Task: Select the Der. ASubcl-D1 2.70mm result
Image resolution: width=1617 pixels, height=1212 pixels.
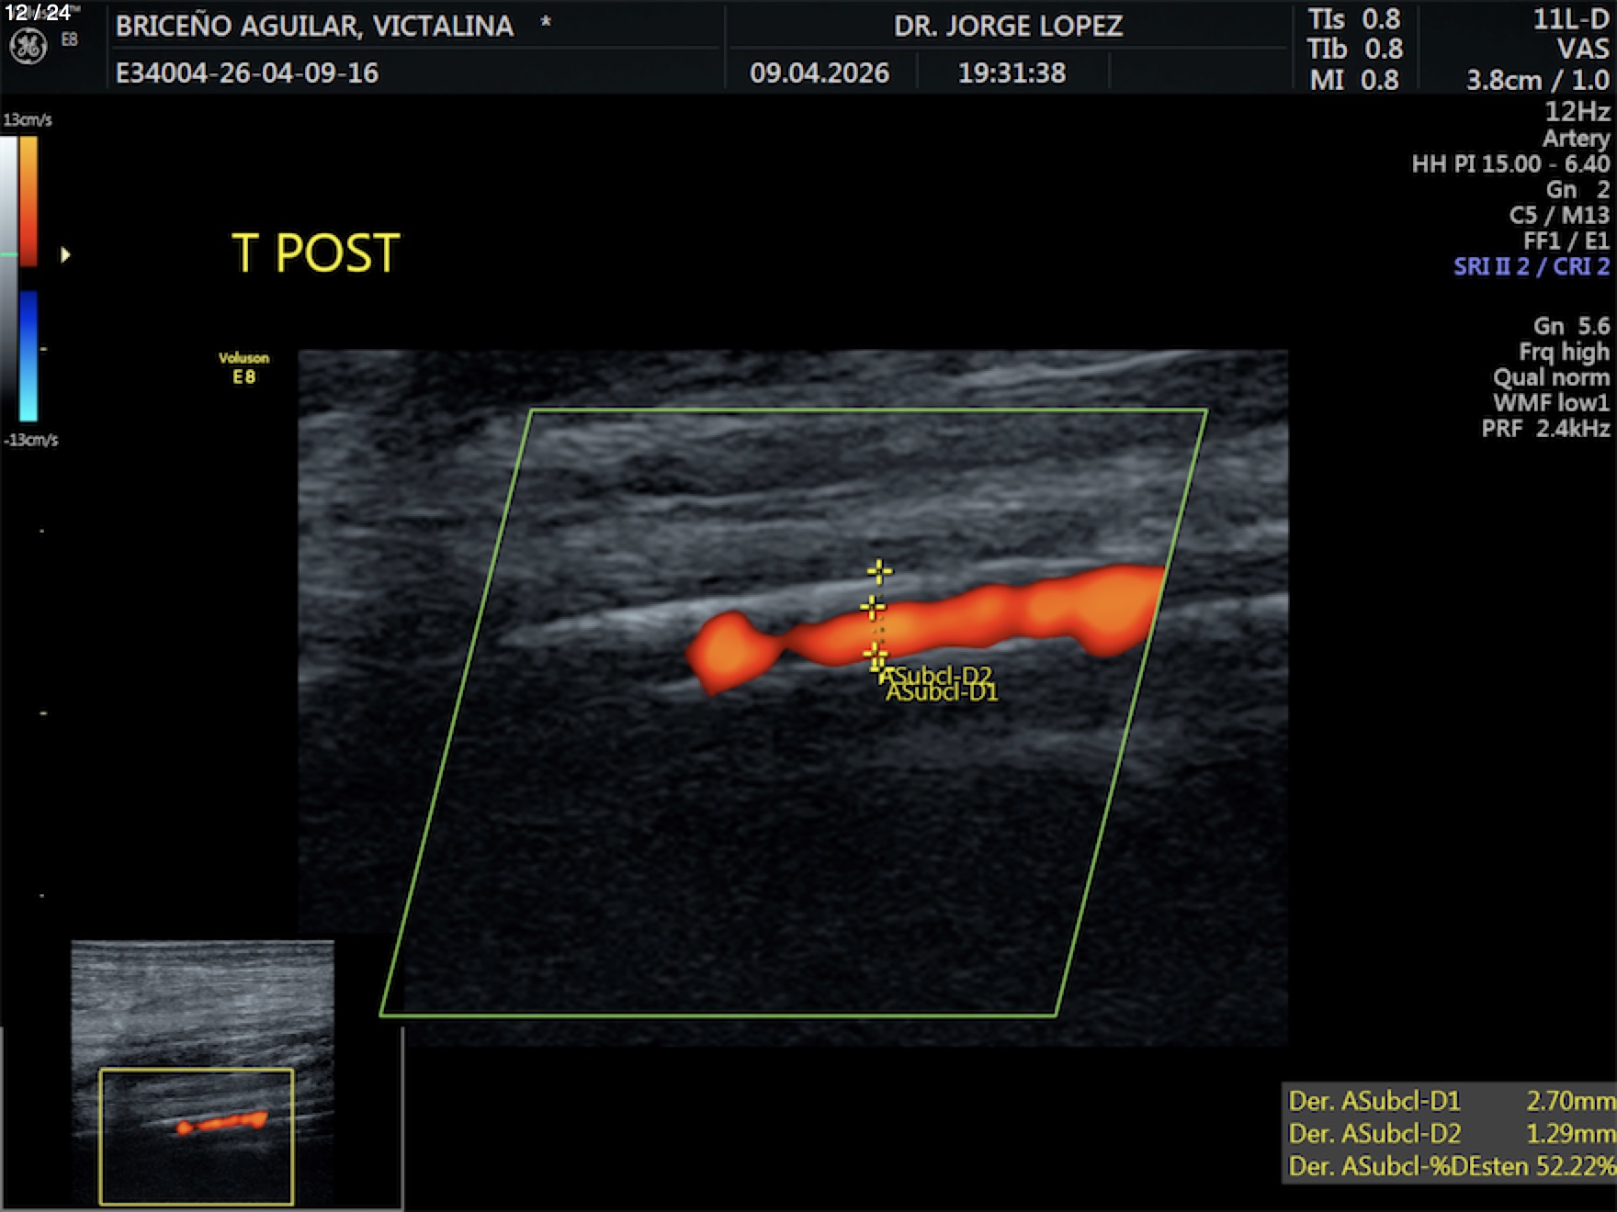Action: pyautogui.click(x=1450, y=1100)
